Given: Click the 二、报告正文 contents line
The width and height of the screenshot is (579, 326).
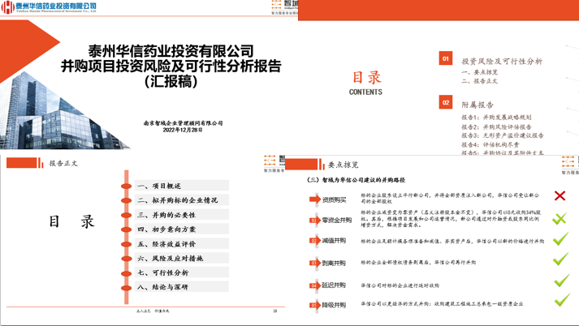Looking at the screenshot, I should pos(480,81).
